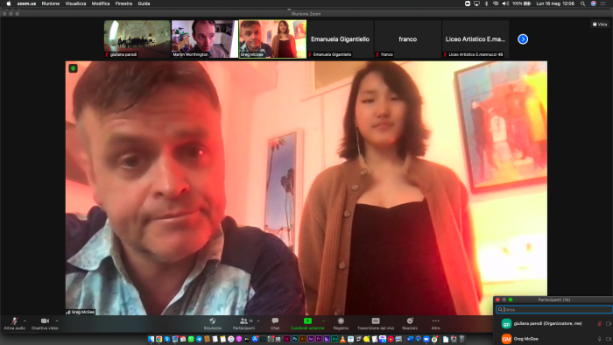Open the Altro more options menu

(435, 323)
